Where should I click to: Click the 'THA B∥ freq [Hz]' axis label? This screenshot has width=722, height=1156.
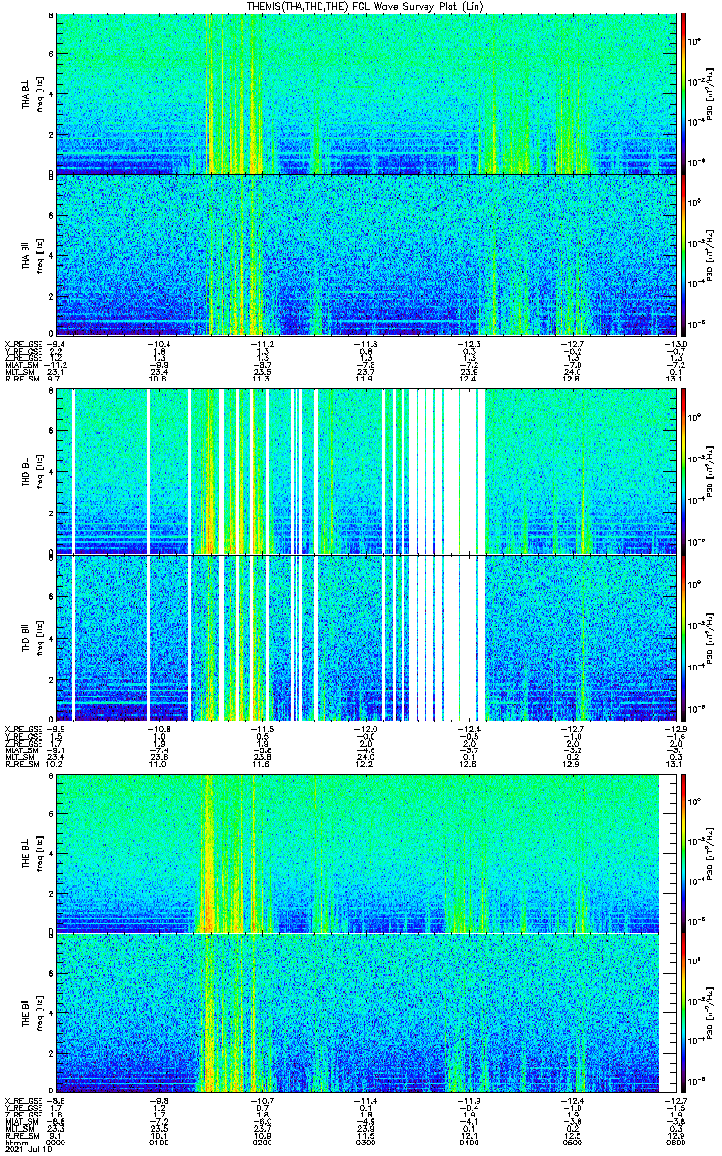(33, 254)
